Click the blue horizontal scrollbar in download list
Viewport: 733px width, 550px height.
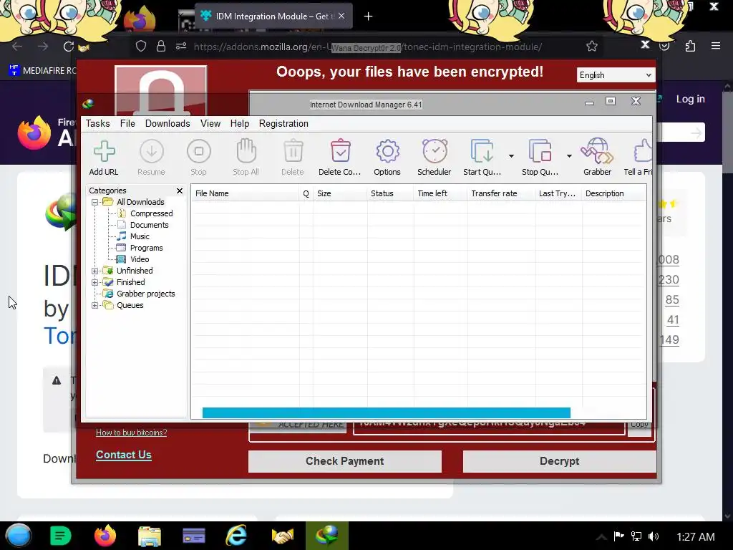click(x=386, y=412)
